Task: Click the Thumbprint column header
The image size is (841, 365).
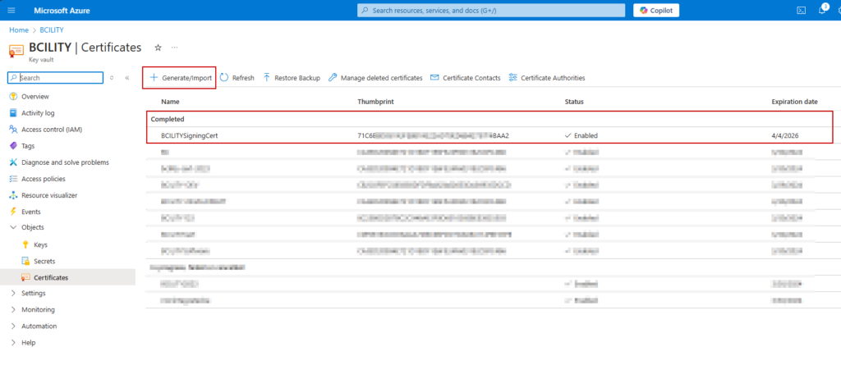Action: (375, 102)
